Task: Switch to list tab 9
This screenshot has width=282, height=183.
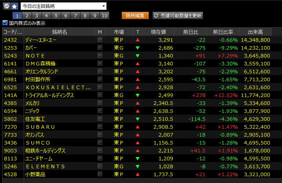Action: pos(95,16)
